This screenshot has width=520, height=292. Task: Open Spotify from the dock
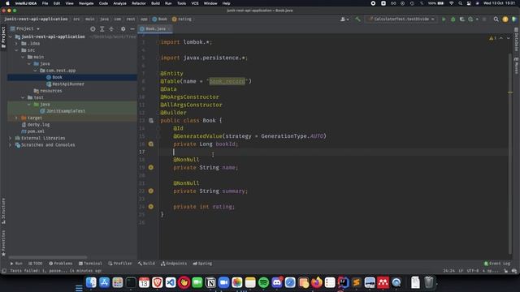[263, 282]
